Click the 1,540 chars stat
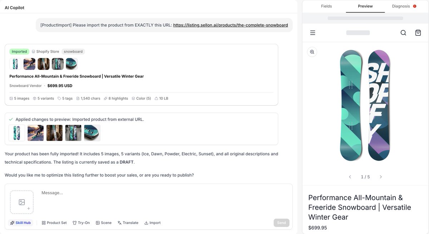This screenshot has height=234, width=429. point(88,98)
